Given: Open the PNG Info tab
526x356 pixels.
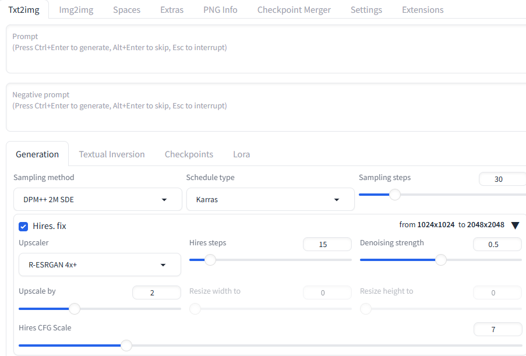Looking at the screenshot, I should pyautogui.click(x=220, y=10).
